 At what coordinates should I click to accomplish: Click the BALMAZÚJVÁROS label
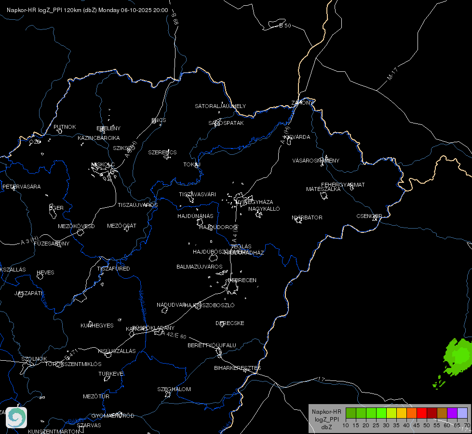click(x=199, y=267)
